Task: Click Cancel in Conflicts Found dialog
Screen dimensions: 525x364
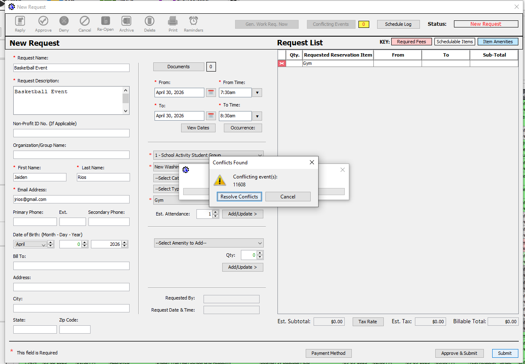Action: coord(288,197)
